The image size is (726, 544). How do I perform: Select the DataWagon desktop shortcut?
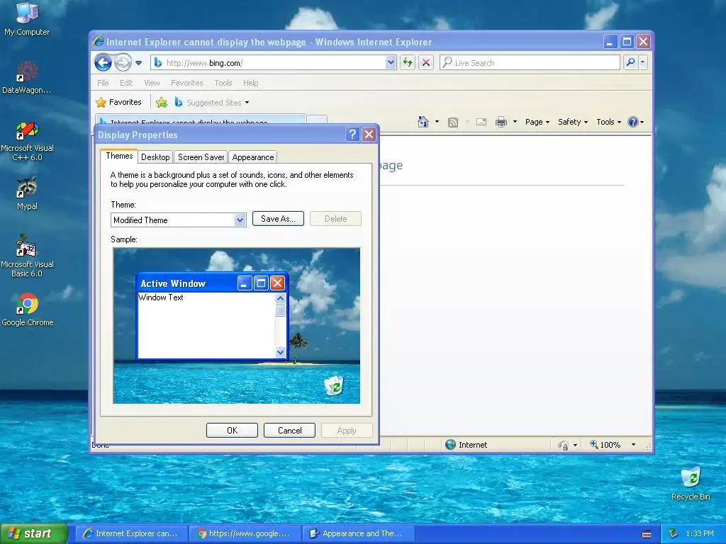click(26, 77)
